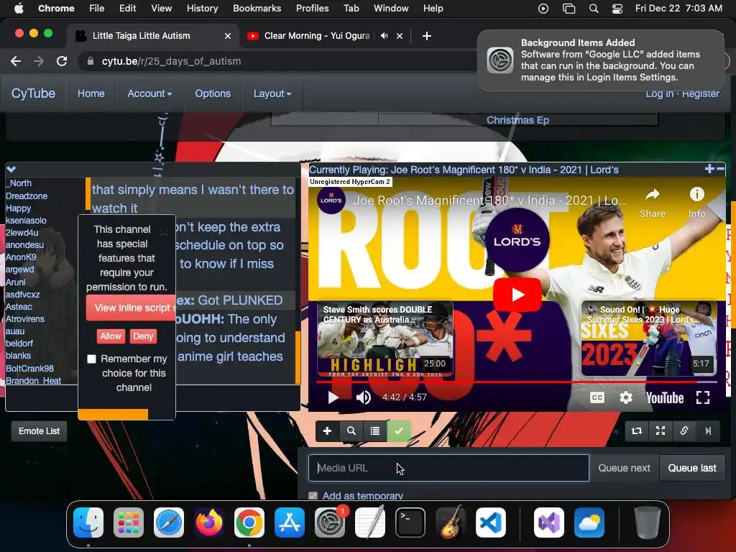Open the Summer Sixes 2023 suggested video
736x552 pixels.
[x=649, y=339]
